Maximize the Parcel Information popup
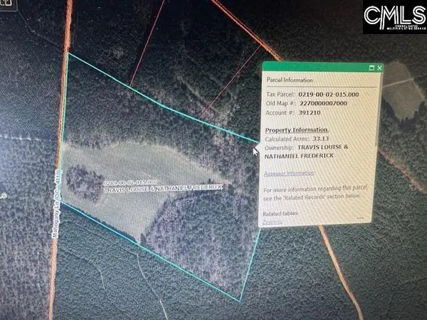 point(371,68)
